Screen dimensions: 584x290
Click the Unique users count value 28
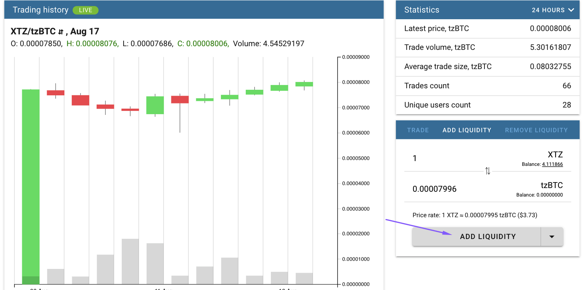(x=567, y=105)
